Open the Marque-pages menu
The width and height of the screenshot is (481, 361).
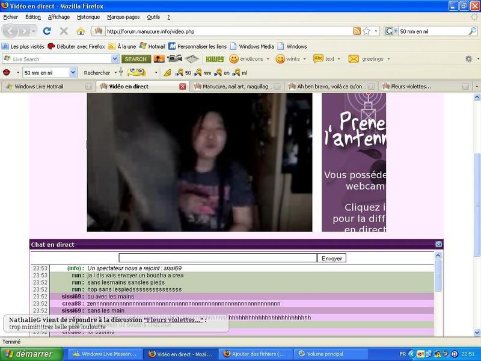[122, 17]
